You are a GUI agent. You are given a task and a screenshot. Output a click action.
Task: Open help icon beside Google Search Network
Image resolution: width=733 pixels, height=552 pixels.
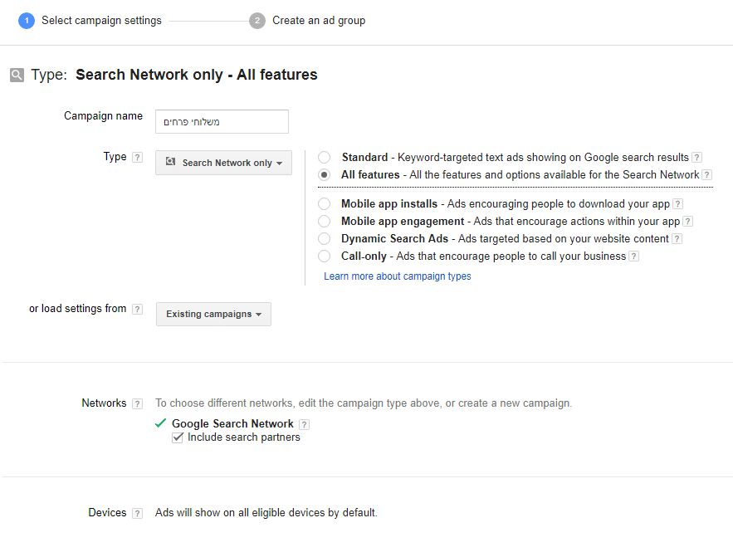[304, 424]
